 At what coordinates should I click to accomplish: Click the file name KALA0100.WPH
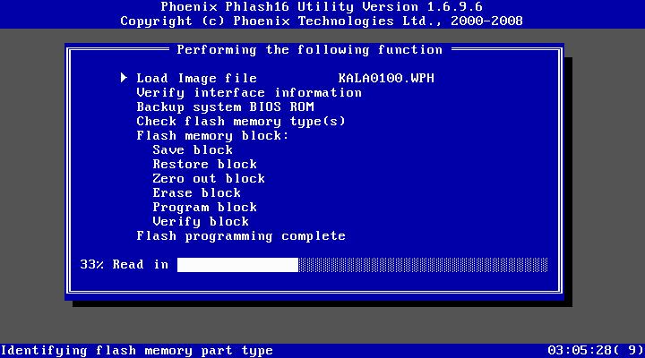pos(386,78)
